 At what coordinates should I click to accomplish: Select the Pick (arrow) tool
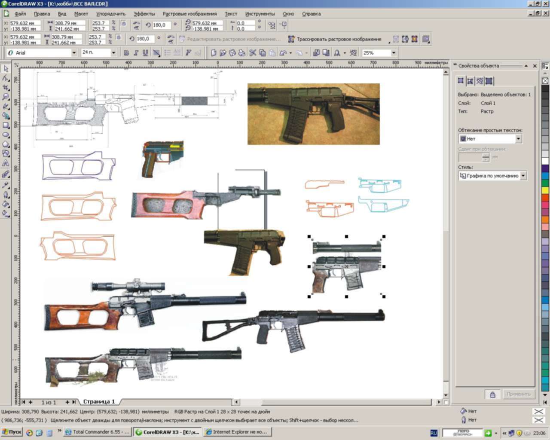(6, 69)
